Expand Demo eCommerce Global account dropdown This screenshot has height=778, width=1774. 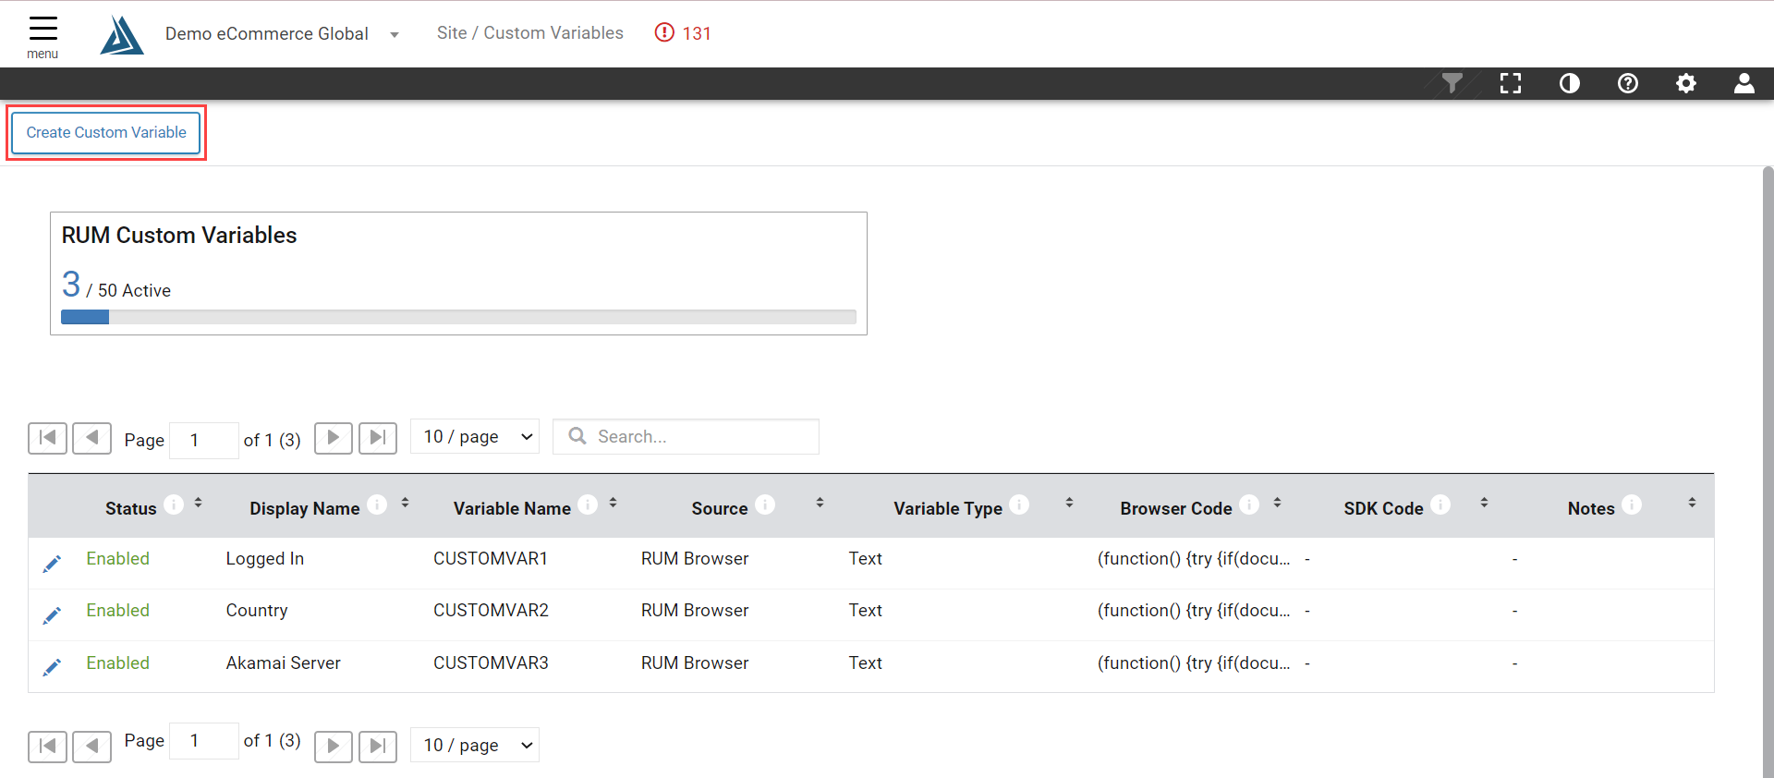point(395,35)
